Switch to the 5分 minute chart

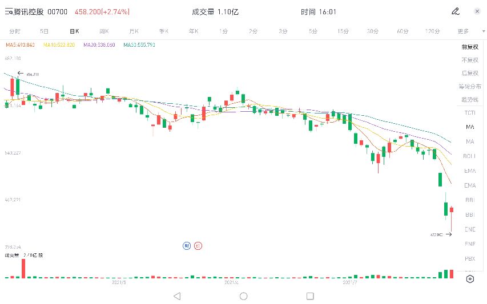click(x=313, y=31)
